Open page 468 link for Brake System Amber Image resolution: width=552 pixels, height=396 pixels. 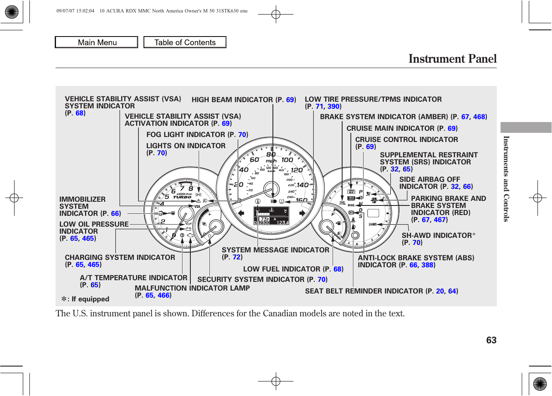[479, 117]
